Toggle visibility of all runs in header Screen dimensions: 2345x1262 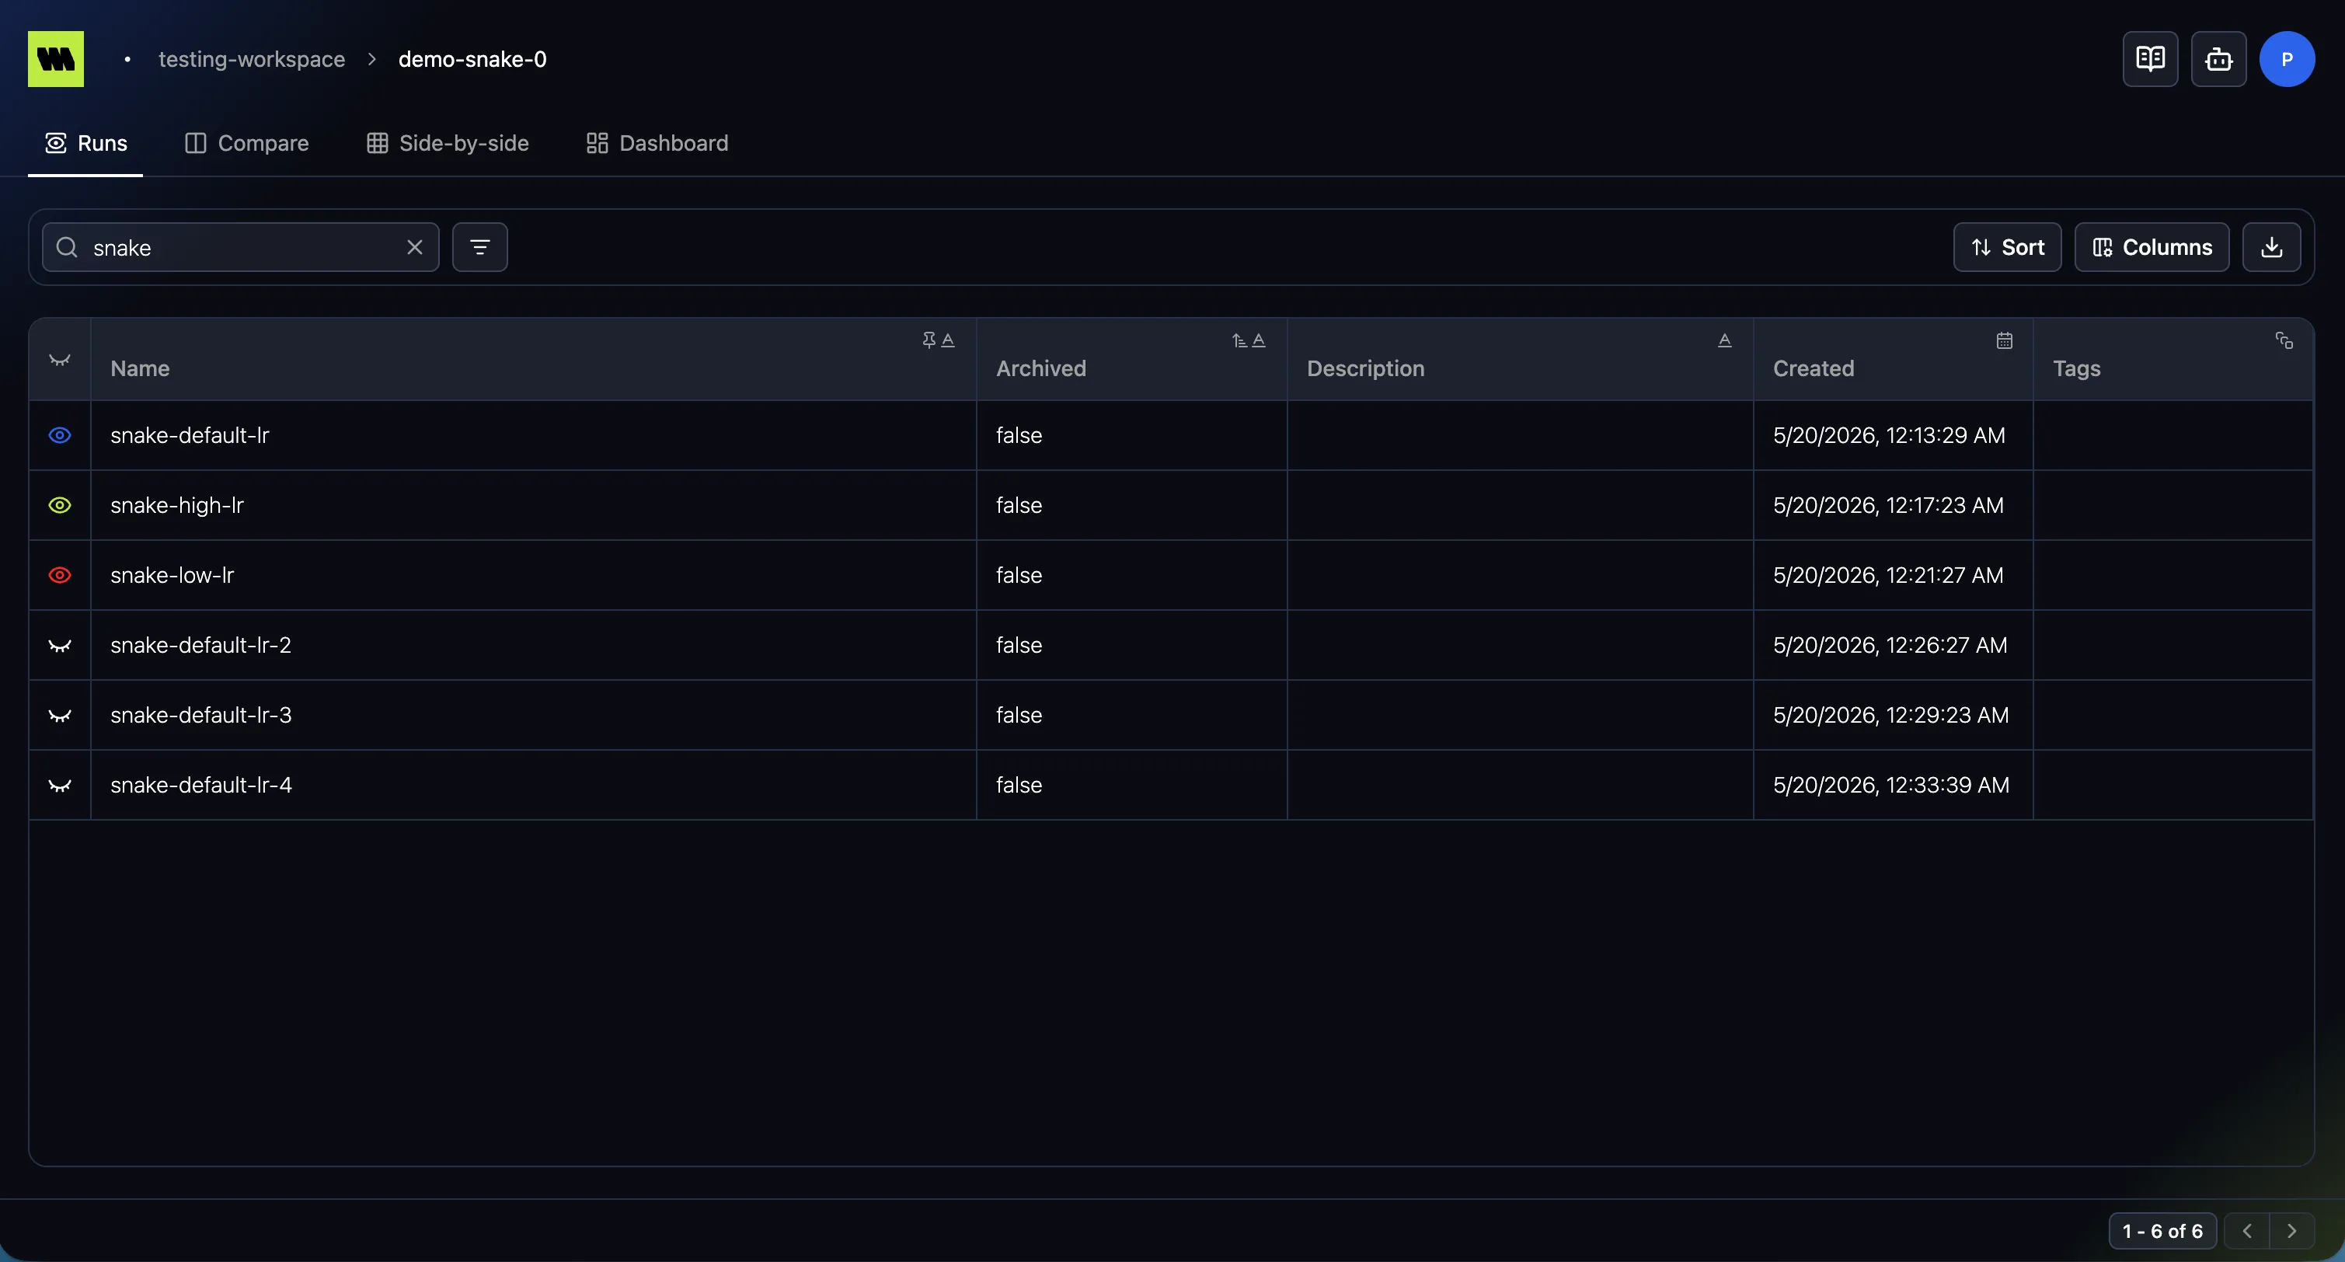(59, 360)
